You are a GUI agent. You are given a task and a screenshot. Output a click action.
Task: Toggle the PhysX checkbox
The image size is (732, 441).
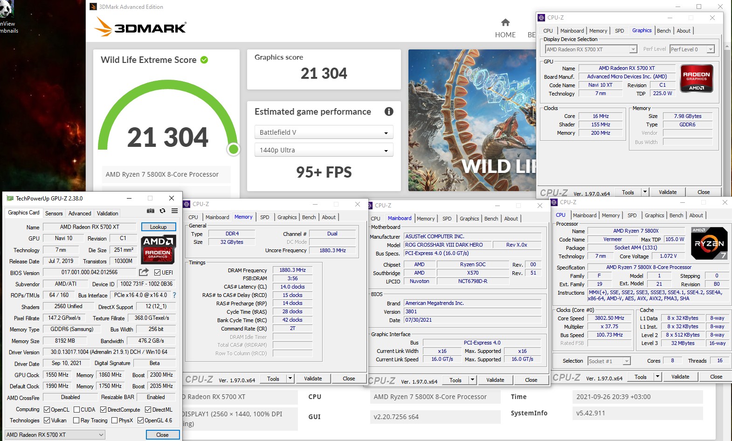pos(114,420)
